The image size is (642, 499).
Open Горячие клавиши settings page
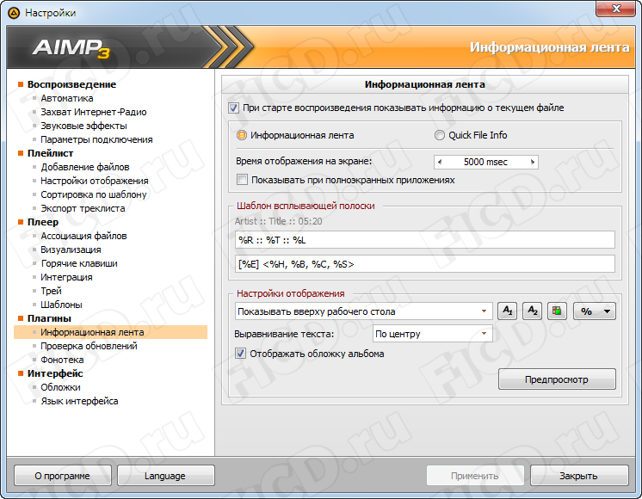[79, 263]
